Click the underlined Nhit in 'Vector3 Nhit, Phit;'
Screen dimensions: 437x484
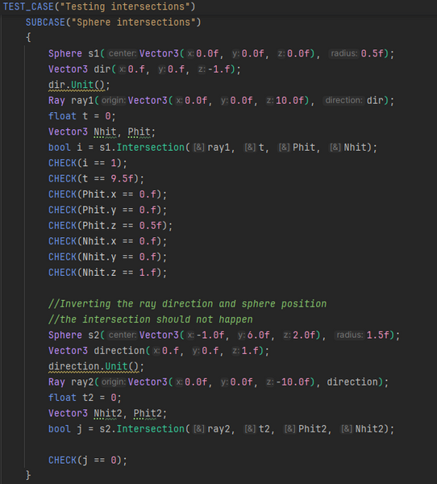pyautogui.click(x=105, y=132)
